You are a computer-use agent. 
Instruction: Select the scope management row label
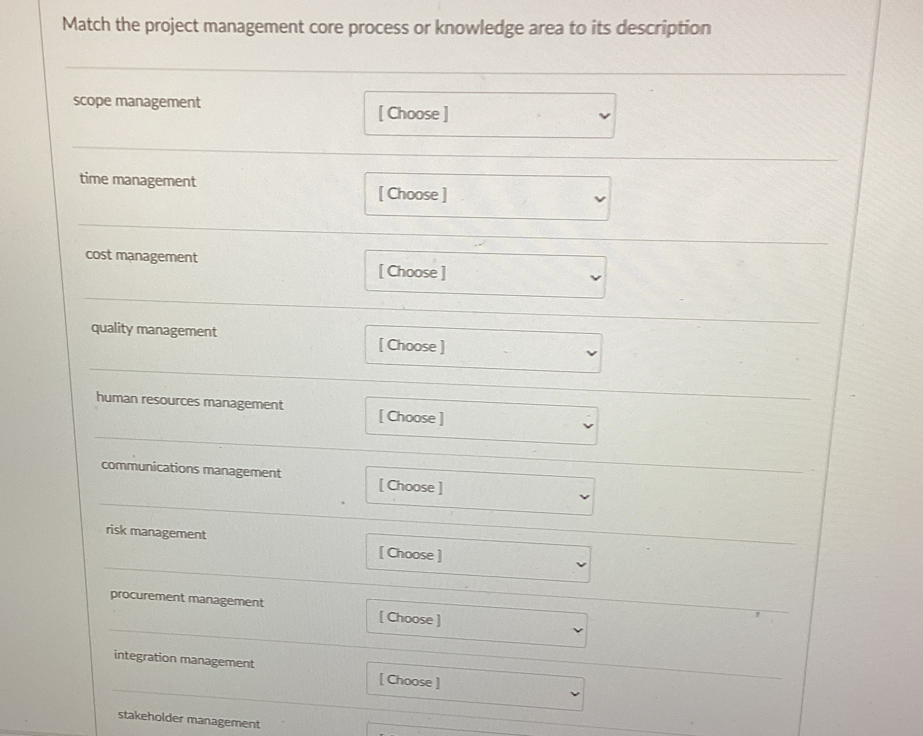(136, 103)
